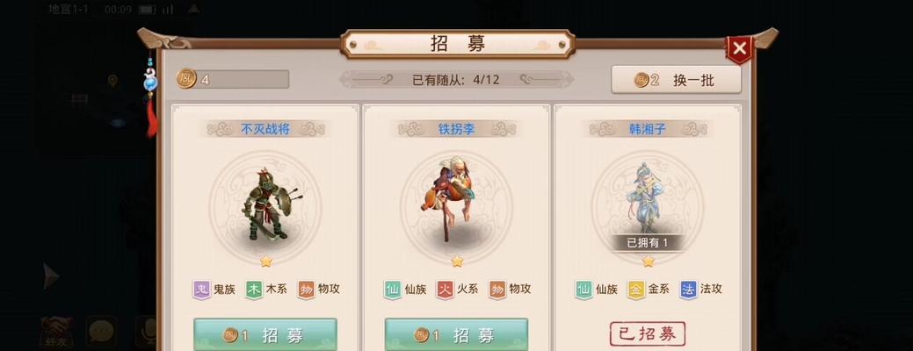
Task: Tap the 物攻 icon under 不灭战将
Action: tap(306, 290)
